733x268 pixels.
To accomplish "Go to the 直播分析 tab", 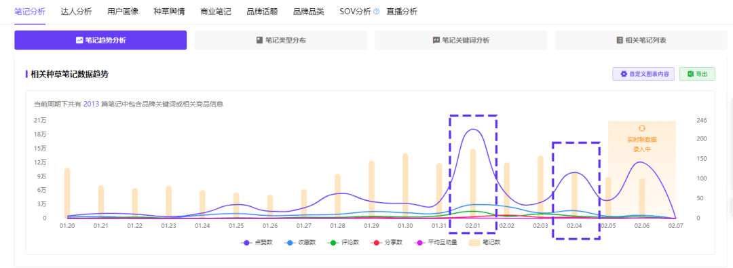I will 402,12.
